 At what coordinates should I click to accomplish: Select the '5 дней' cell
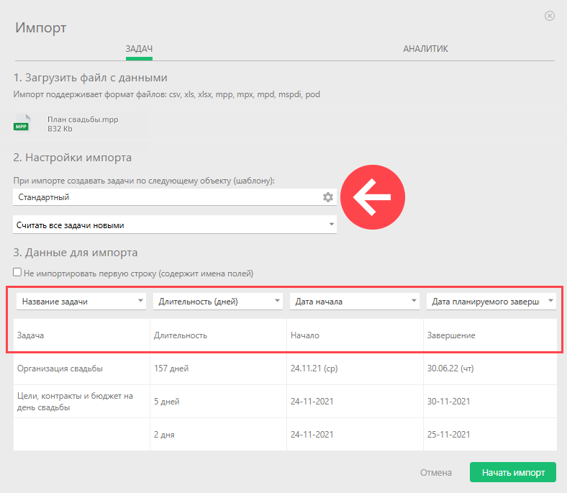[219, 402]
